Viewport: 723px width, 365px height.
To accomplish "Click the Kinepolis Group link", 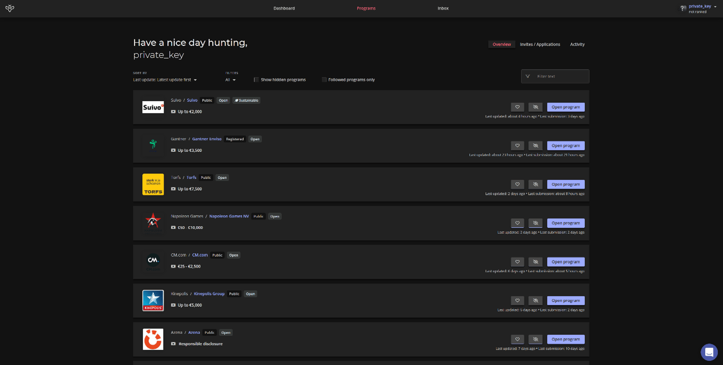I will [x=209, y=294].
